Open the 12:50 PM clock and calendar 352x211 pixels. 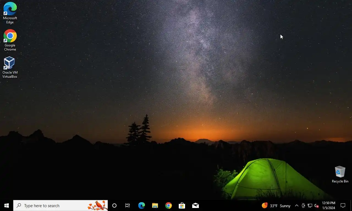click(x=329, y=206)
